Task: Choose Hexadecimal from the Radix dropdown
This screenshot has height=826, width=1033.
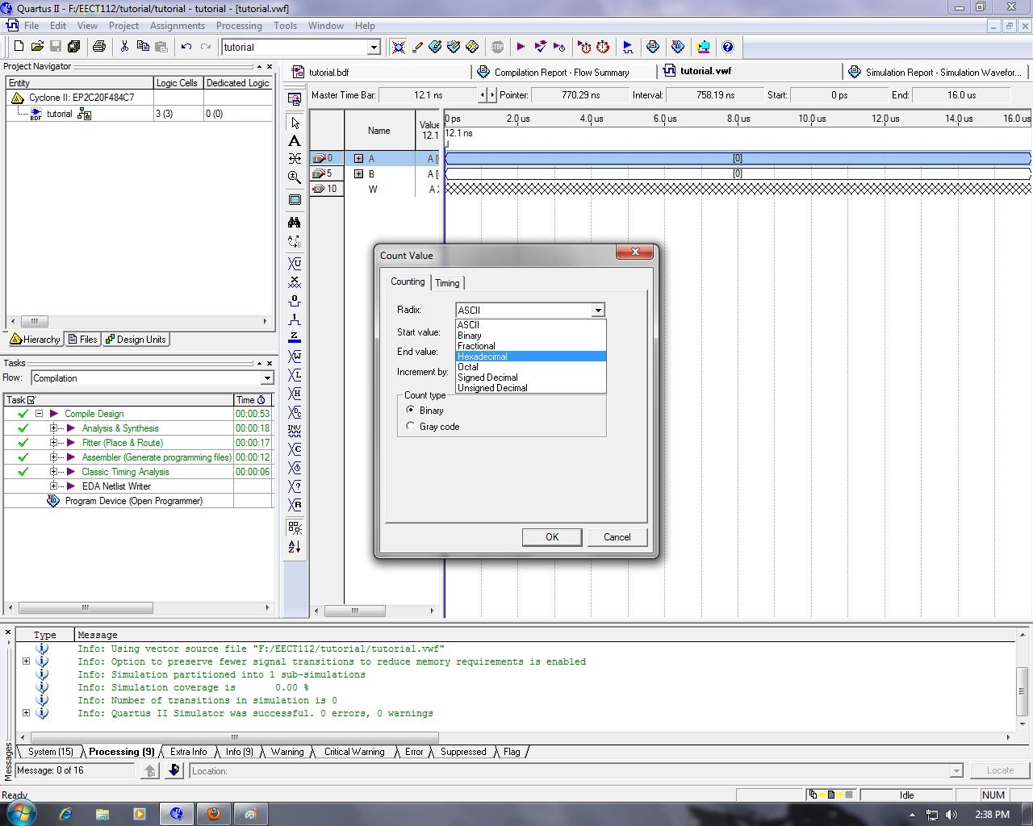Action: (x=482, y=356)
